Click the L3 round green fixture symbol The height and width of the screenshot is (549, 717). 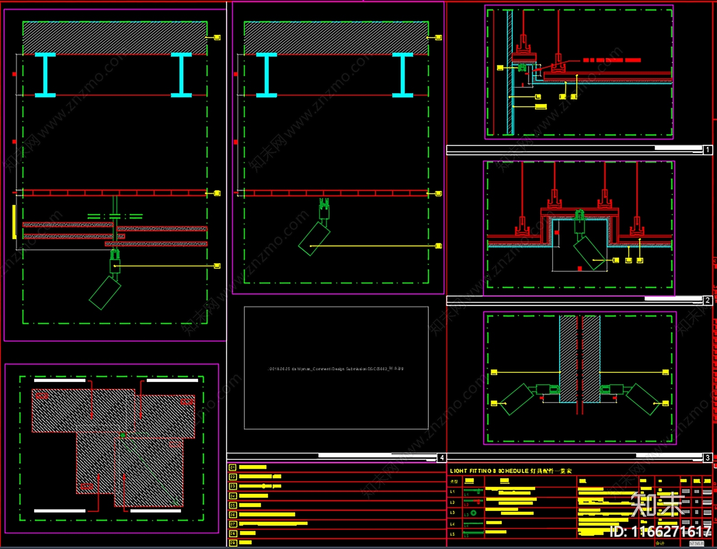click(473, 513)
